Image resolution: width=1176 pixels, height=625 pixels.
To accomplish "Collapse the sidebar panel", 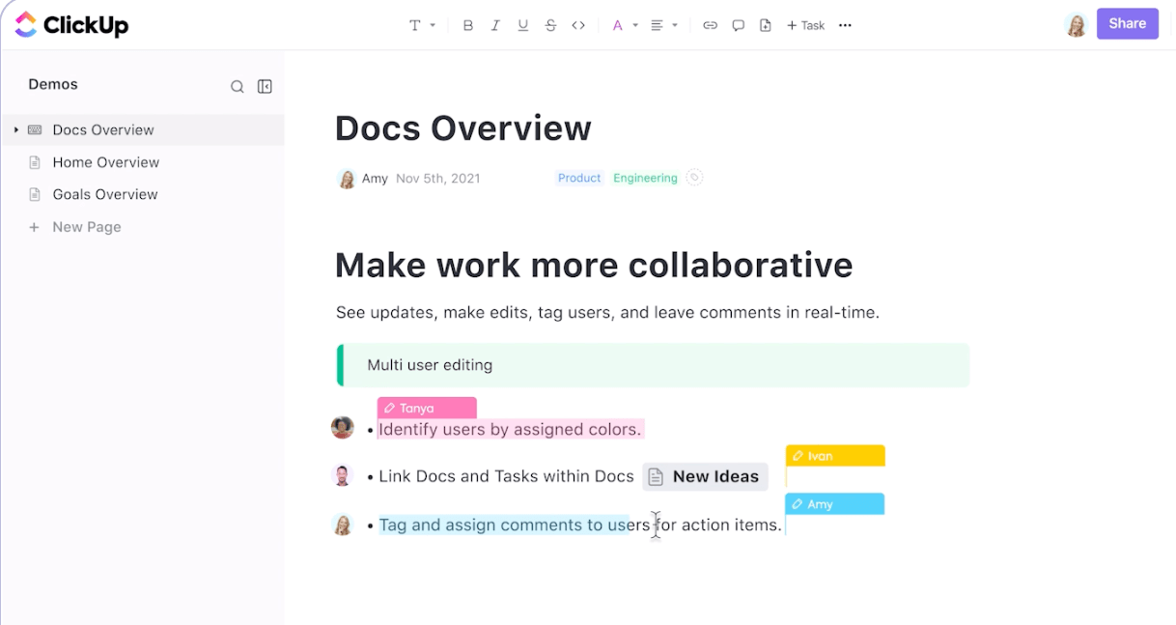I will [x=265, y=87].
